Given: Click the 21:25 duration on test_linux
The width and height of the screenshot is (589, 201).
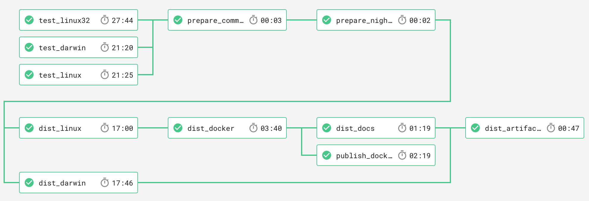Looking at the screenshot, I should [122, 75].
